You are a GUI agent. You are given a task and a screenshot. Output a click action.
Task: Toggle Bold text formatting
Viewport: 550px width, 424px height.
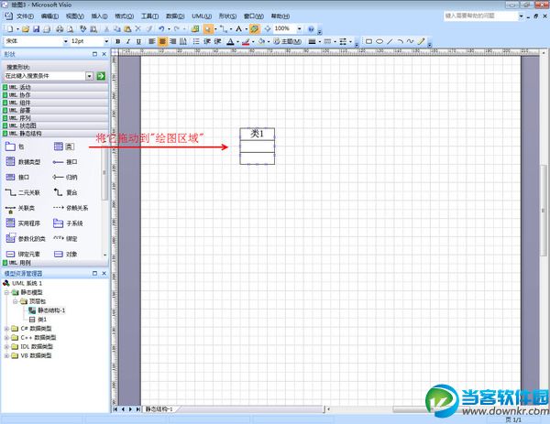(118, 41)
